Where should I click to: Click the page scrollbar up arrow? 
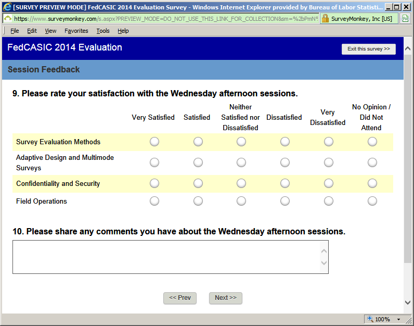coord(408,48)
